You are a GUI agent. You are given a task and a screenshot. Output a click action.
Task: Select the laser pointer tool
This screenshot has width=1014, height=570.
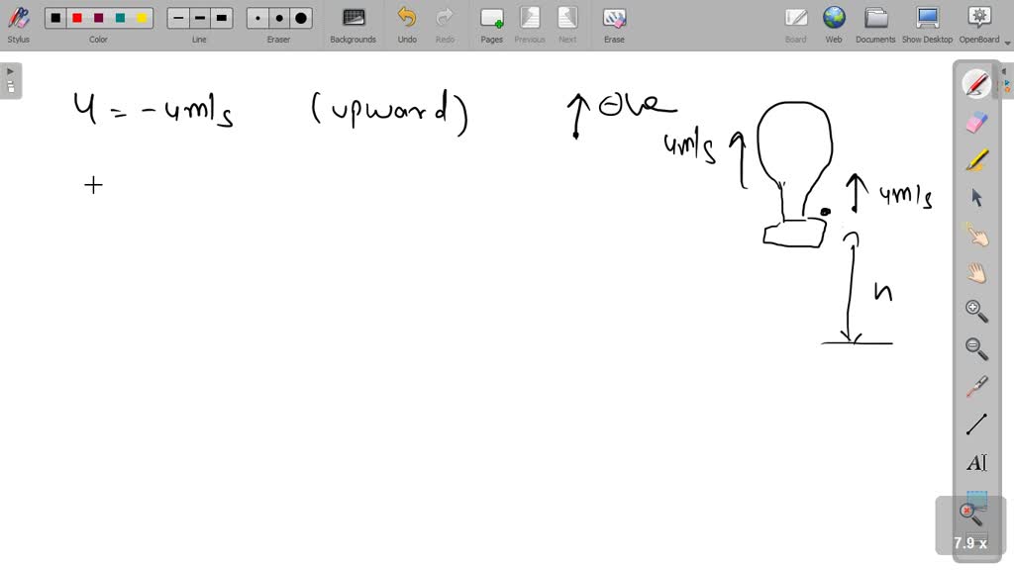(x=976, y=387)
